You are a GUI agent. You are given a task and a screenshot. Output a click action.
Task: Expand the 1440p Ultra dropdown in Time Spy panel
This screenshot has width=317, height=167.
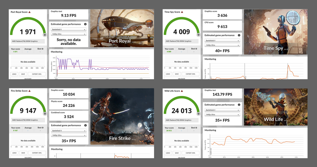222,45
